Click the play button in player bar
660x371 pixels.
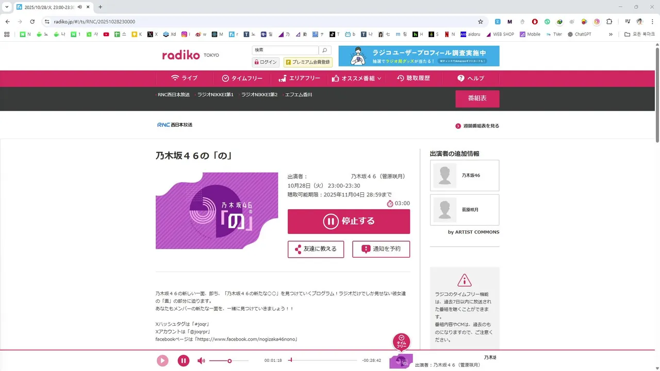[162, 361]
